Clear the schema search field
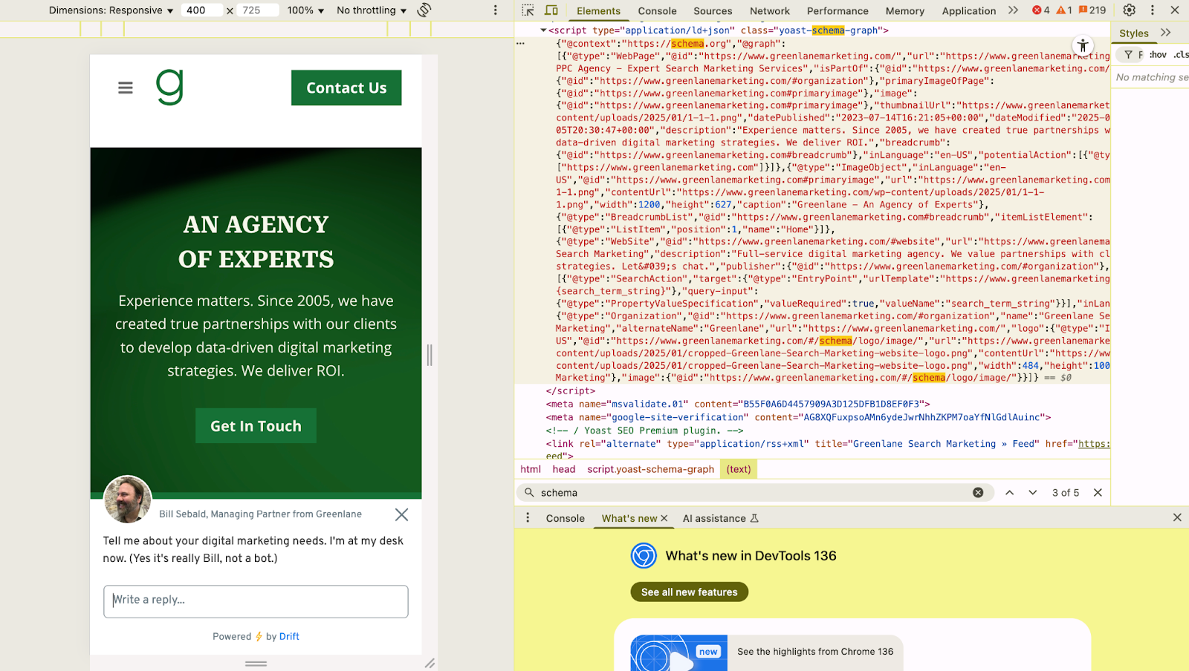 point(978,493)
